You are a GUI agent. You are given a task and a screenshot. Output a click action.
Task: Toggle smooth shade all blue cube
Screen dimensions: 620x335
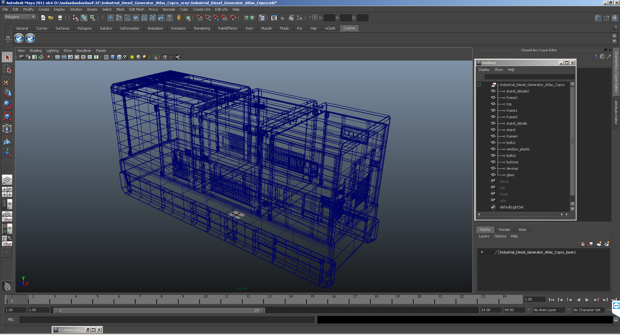[x=113, y=57]
